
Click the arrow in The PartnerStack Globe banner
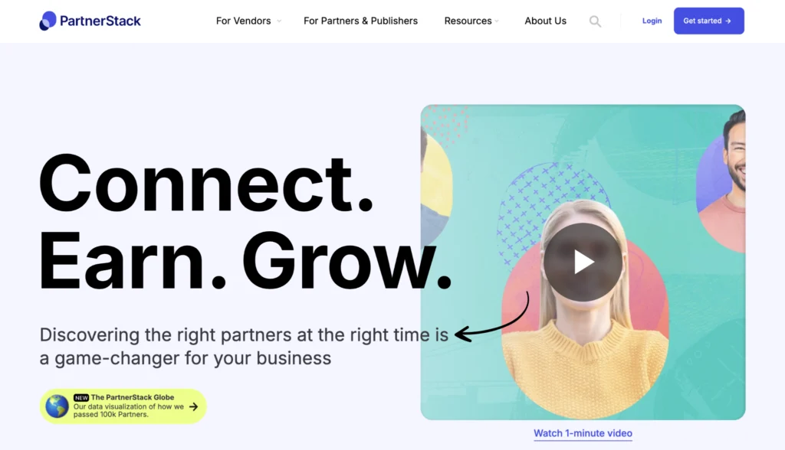(194, 406)
